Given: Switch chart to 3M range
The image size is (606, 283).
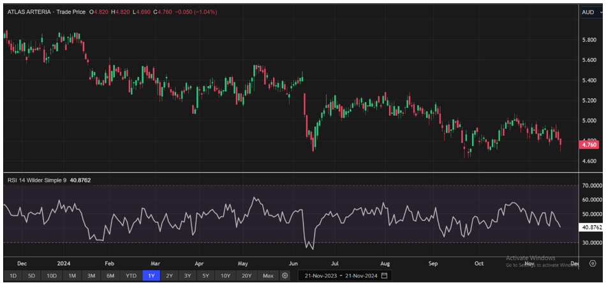Looking at the screenshot, I should click(x=91, y=275).
